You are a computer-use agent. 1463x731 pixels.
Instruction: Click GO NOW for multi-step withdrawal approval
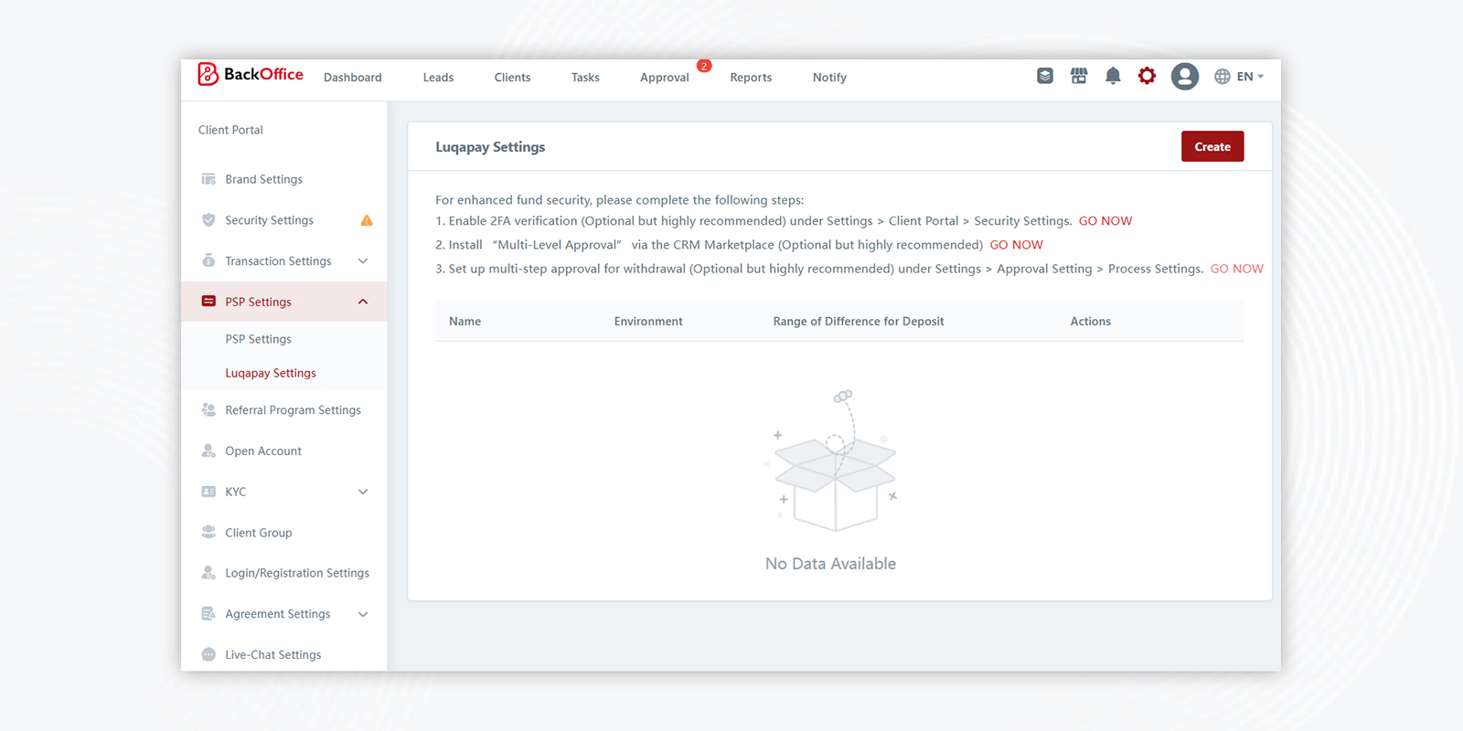point(1237,269)
